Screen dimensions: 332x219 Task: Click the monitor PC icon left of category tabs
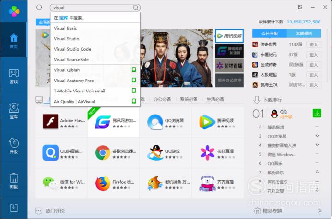pos(39,100)
